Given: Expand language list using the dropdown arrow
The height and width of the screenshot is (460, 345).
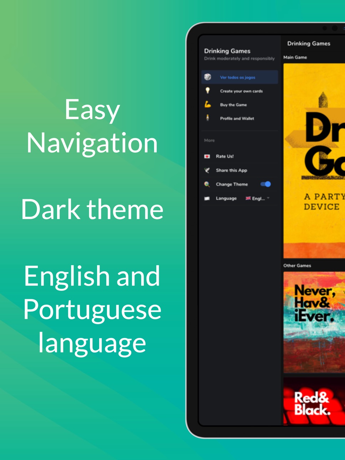Looking at the screenshot, I should (268, 198).
